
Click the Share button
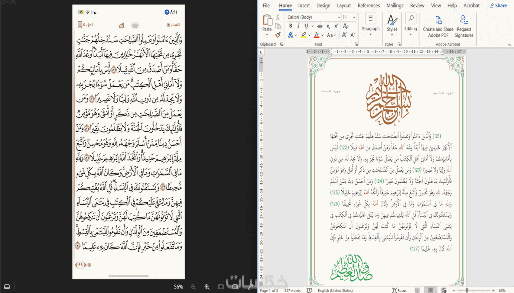498,5
